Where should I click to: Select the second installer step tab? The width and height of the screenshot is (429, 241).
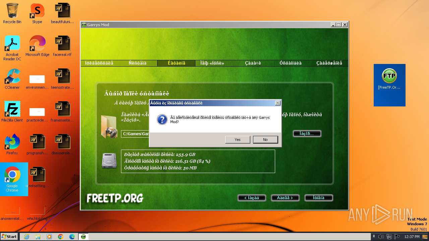[x=137, y=63]
